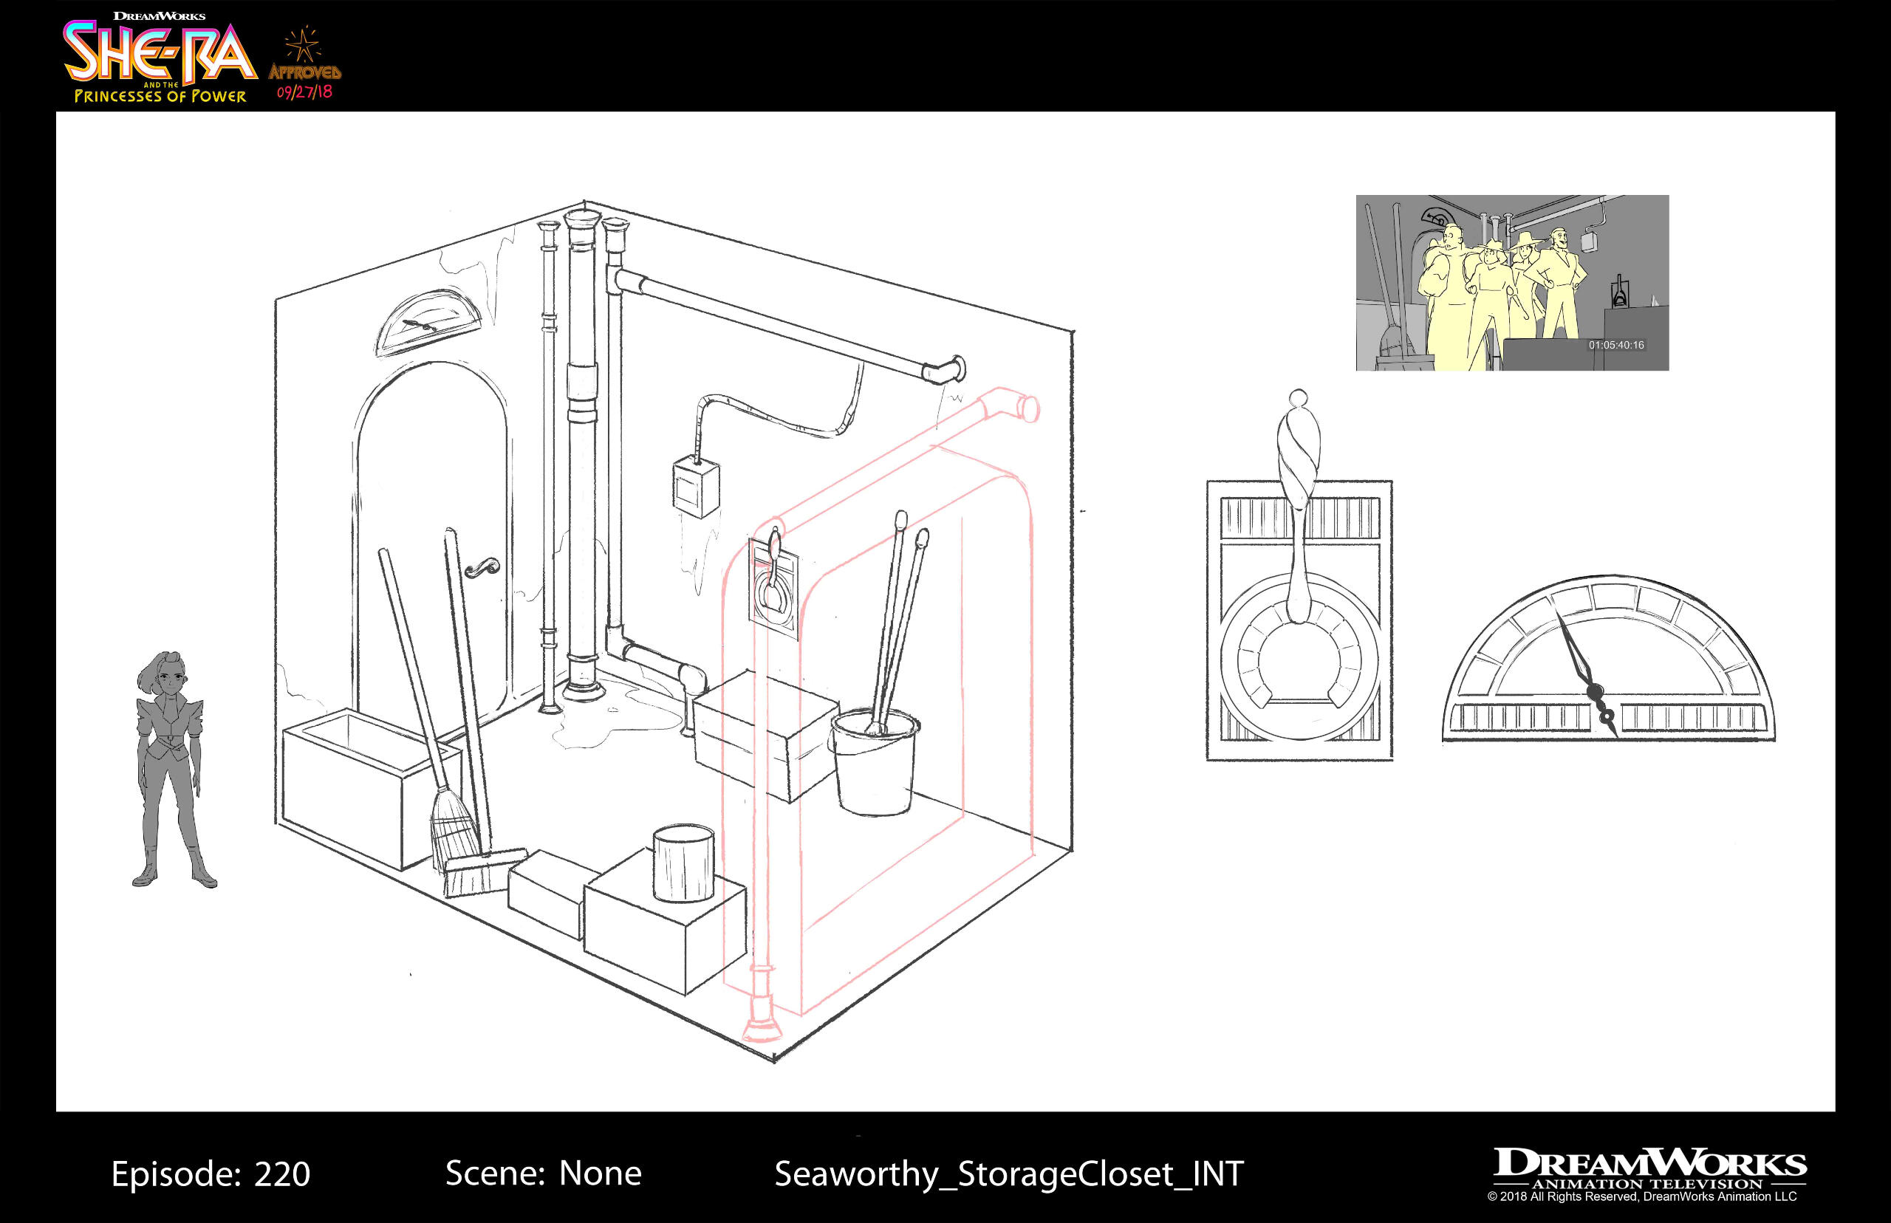
Task: Click the Scene: None label
Action: [x=543, y=1173]
